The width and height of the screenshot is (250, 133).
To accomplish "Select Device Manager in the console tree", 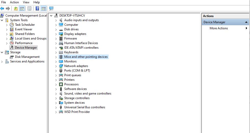I will [26, 48].
